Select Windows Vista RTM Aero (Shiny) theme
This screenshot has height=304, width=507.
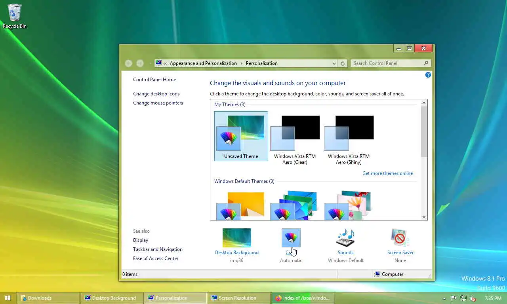click(x=349, y=139)
